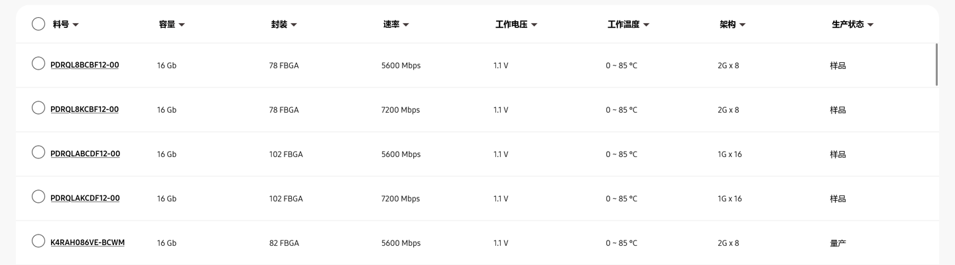Open the PDRQLABCDF12-00 product link
The width and height of the screenshot is (955, 265).
click(85, 154)
